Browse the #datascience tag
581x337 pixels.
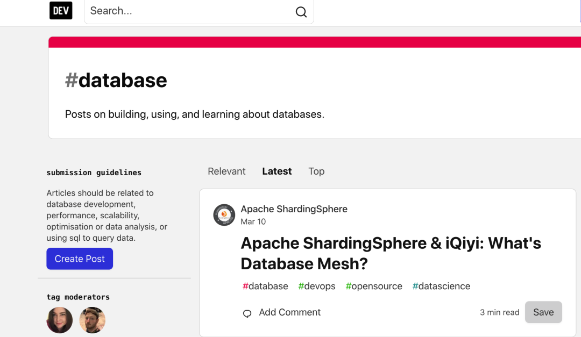pyautogui.click(x=441, y=286)
